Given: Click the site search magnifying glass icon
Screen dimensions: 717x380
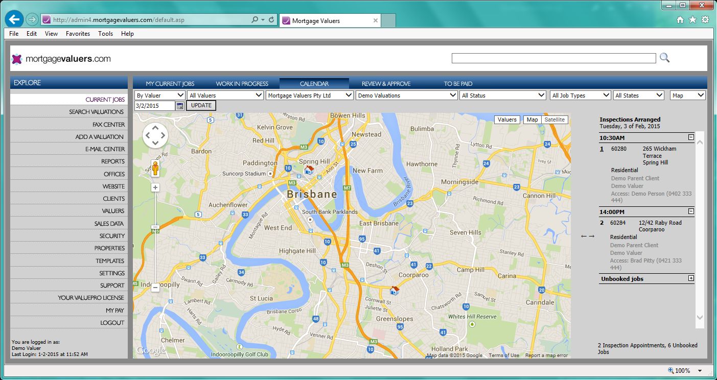Looking at the screenshot, I should click(x=664, y=58).
